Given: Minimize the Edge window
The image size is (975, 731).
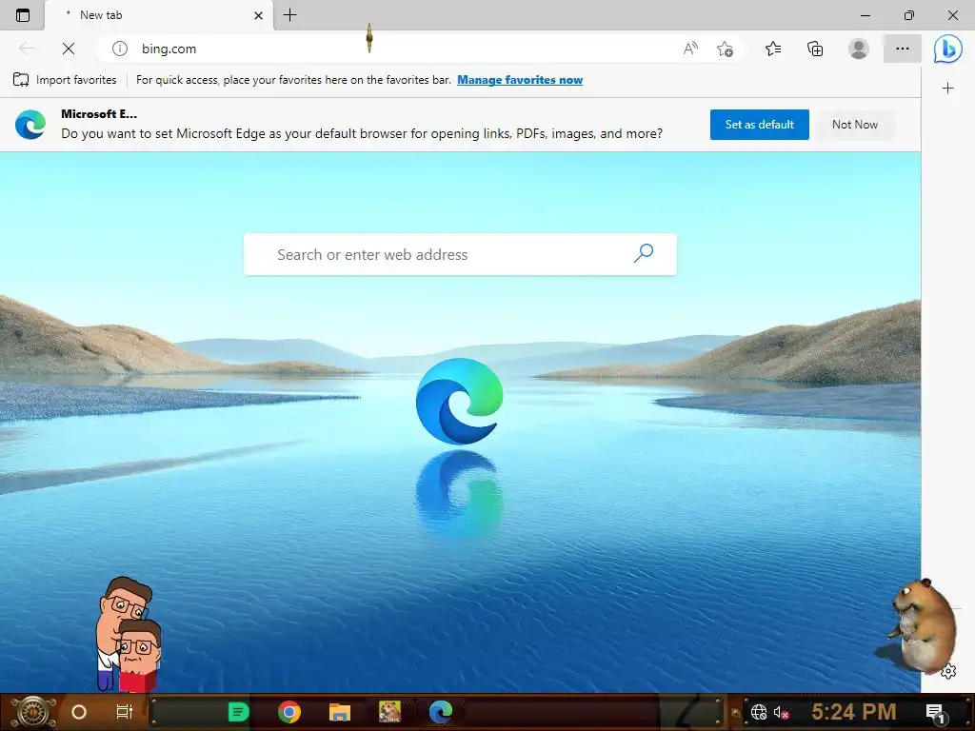Looking at the screenshot, I should [865, 15].
